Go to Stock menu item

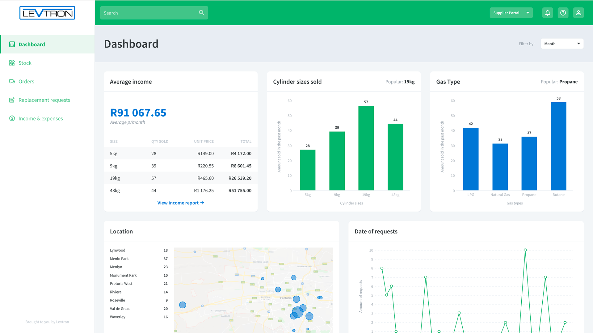(25, 63)
